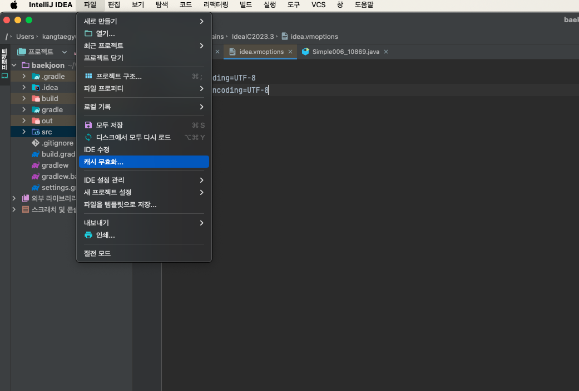Close the idea.vmoptions tab
579x391 pixels.
point(290,52)
